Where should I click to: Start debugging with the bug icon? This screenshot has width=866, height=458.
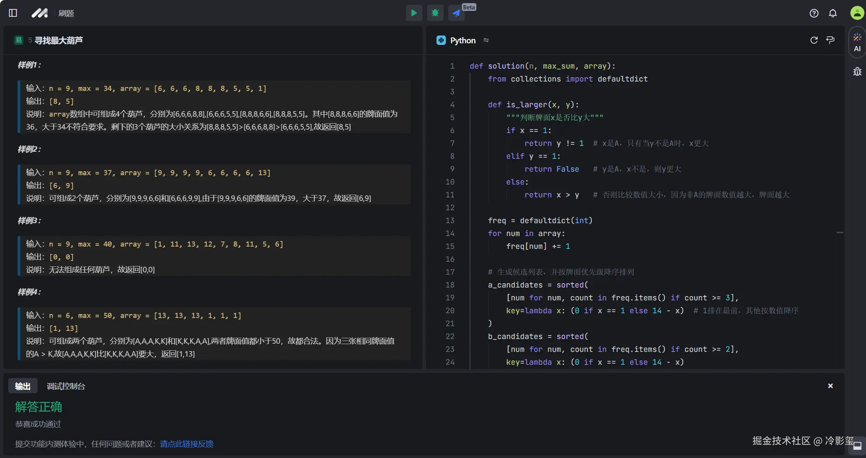pyautogui.click(x=435, y=13)
